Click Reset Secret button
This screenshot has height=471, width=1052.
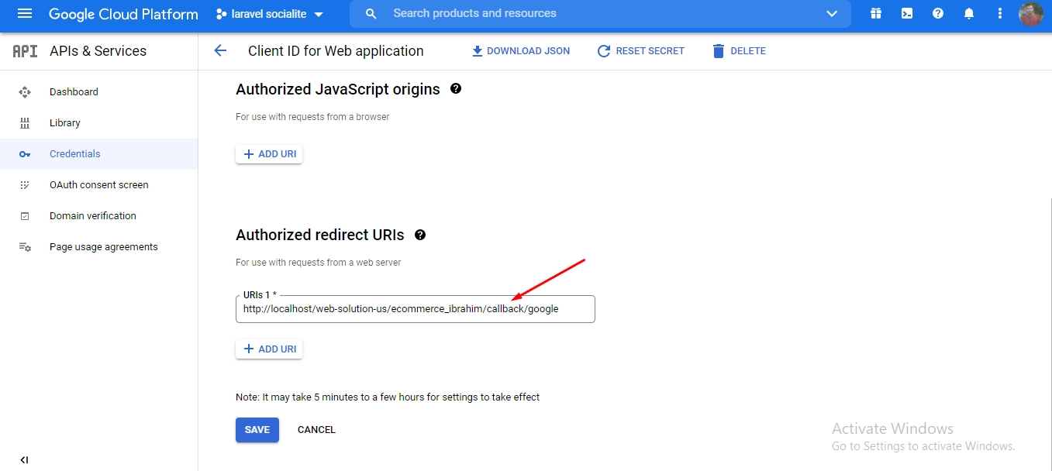coord(641,51)
